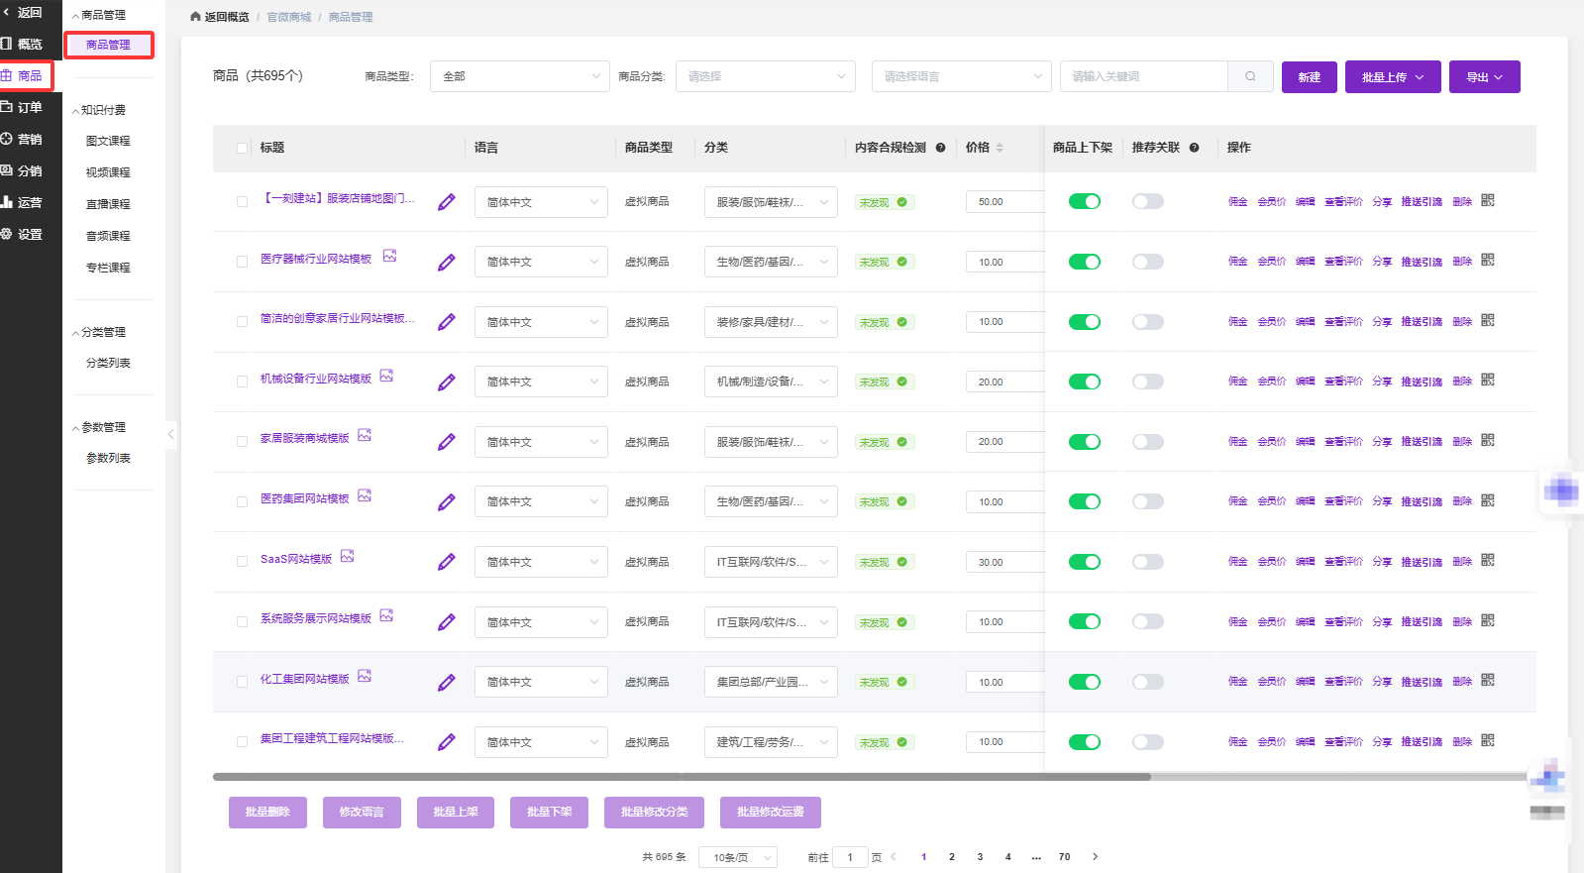1584x873 pixels.
Task: Toggle off 商品上下架 switch for 机械设备行业网站模版
Action: click(1084, 382)
